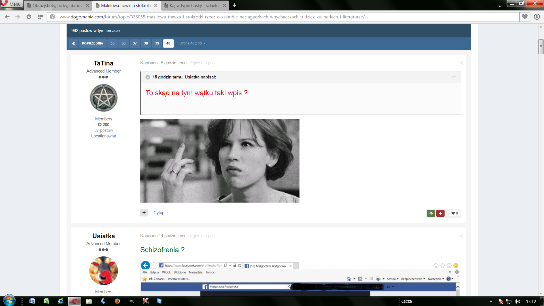Viewport: 544px width, 306px height.
Task: Open the downloads arrow icon
Action: pos(537,17)
